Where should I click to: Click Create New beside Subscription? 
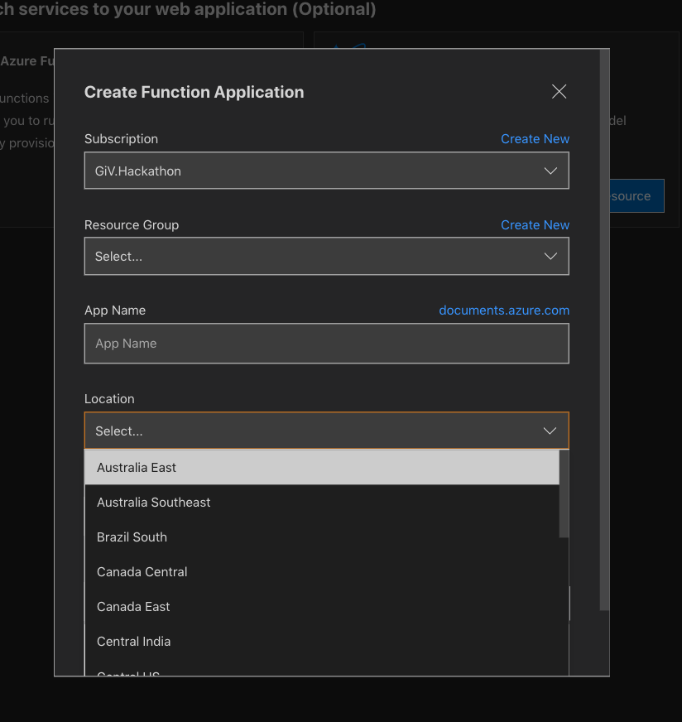pos(535,138)
